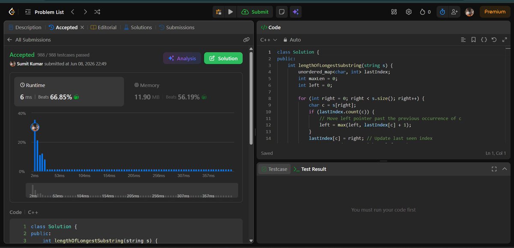This screenshot has width=514, height=248.
Task: Go to previous problem arrow
Action: point(72,12)
